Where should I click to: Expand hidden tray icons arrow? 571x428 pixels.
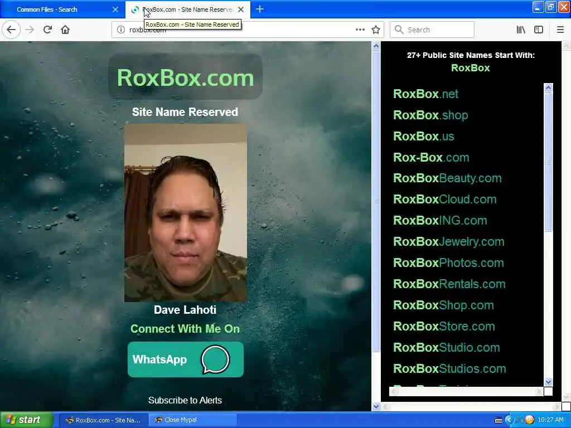pyautogui.click(x=509, y=420)
